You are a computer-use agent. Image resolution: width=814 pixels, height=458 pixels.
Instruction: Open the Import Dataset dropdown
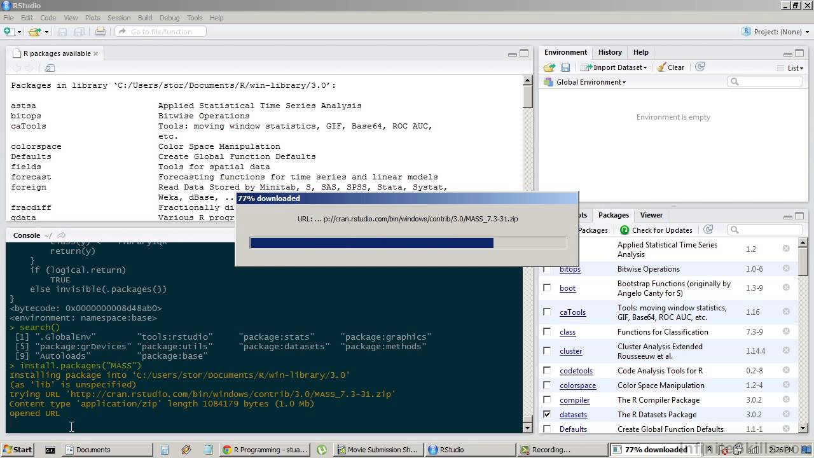pos(614,67)
